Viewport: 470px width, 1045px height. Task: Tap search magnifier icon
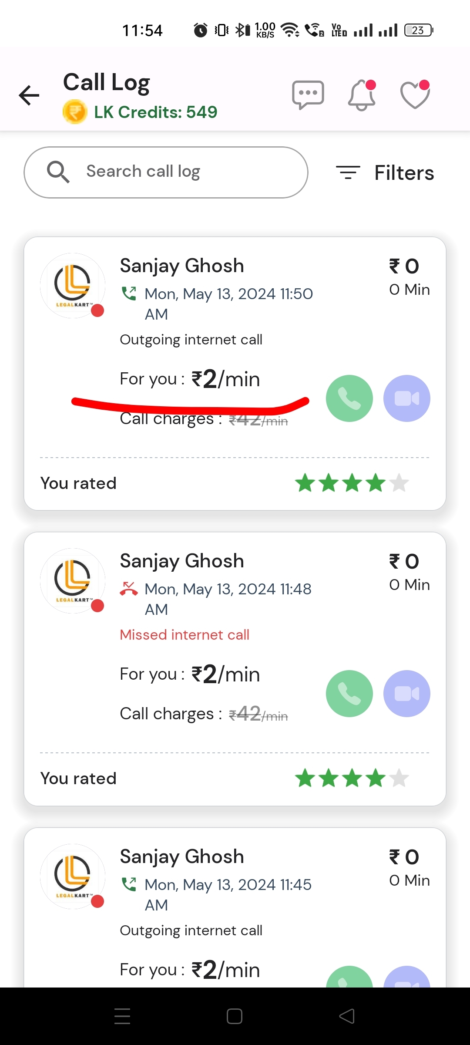58,172
